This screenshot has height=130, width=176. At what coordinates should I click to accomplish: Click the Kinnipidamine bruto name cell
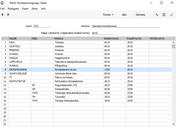[79, 70]
